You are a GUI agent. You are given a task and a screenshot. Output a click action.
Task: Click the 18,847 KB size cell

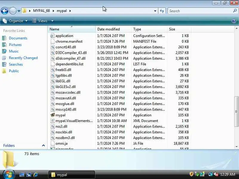point(181,143)
